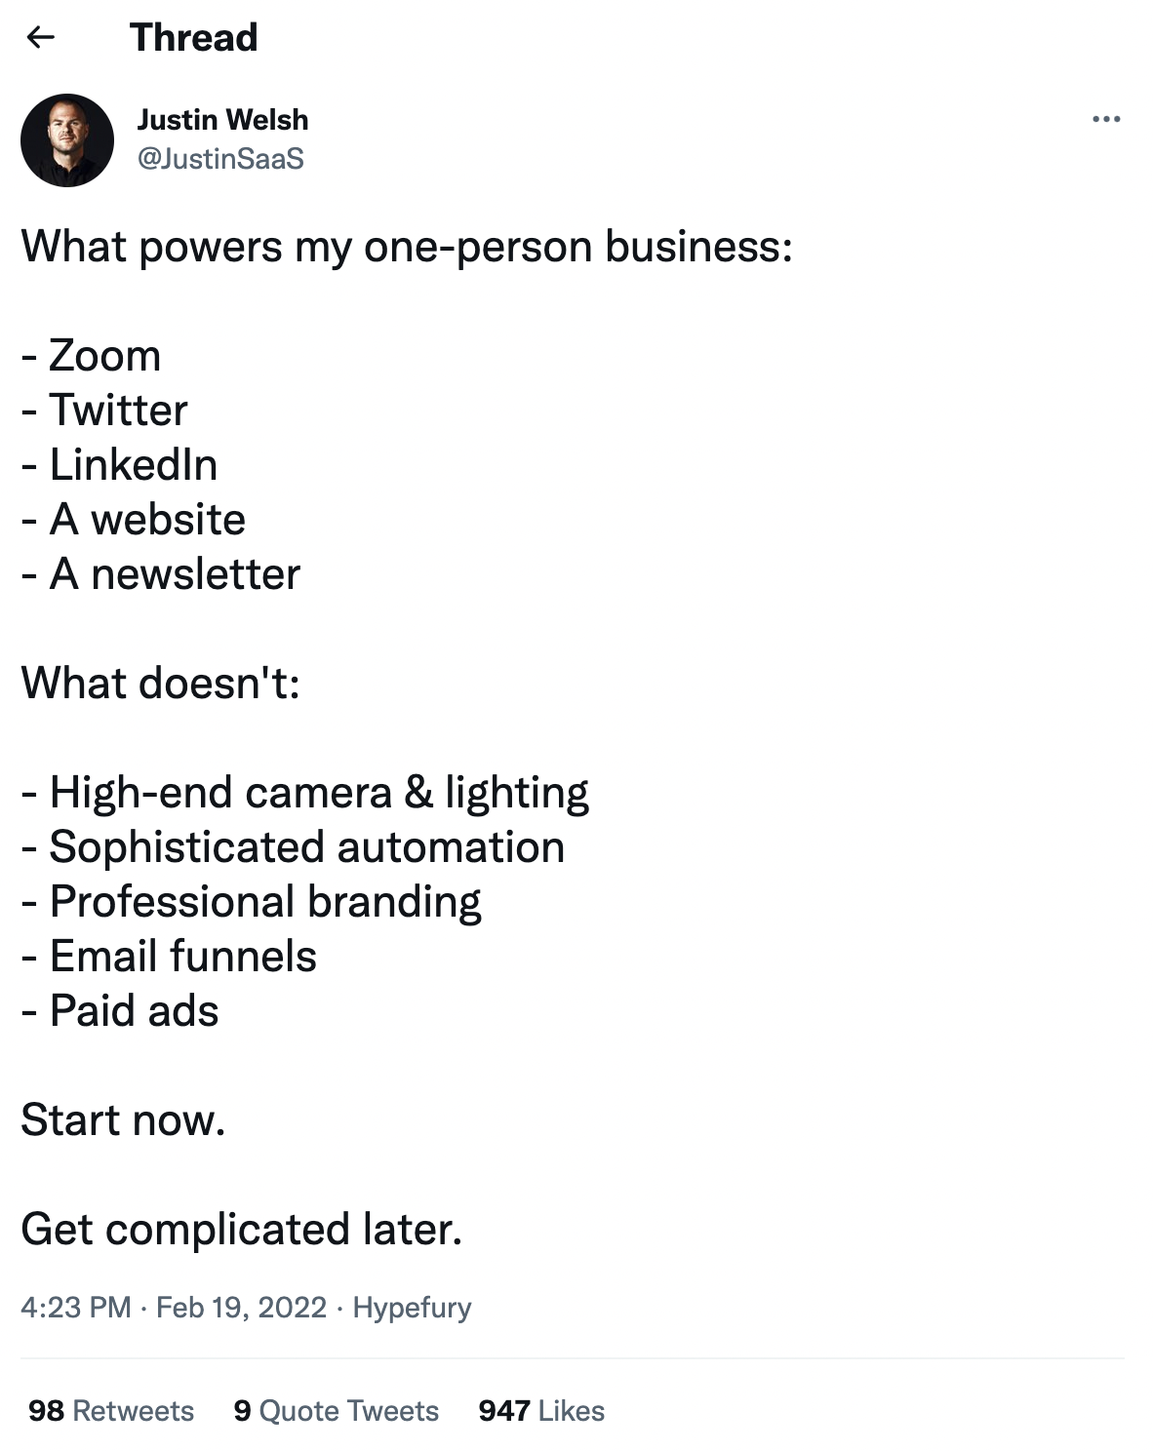Click the Justin Welsh display name

click(x=222, y=120)
